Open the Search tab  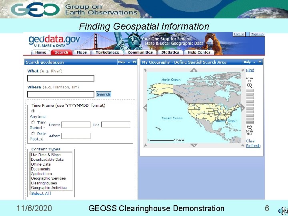point(61,52)
